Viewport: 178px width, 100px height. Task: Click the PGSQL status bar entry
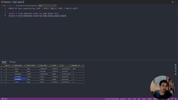(150, 99)
